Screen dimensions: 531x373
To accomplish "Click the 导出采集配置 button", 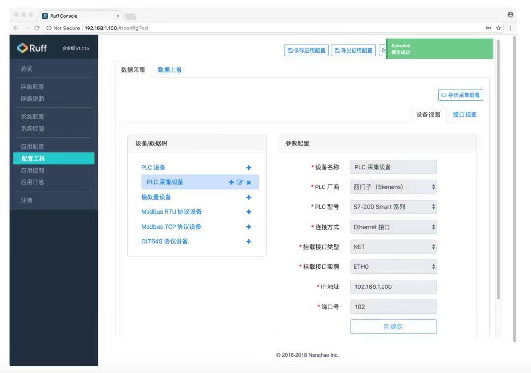I will (461, 95).
